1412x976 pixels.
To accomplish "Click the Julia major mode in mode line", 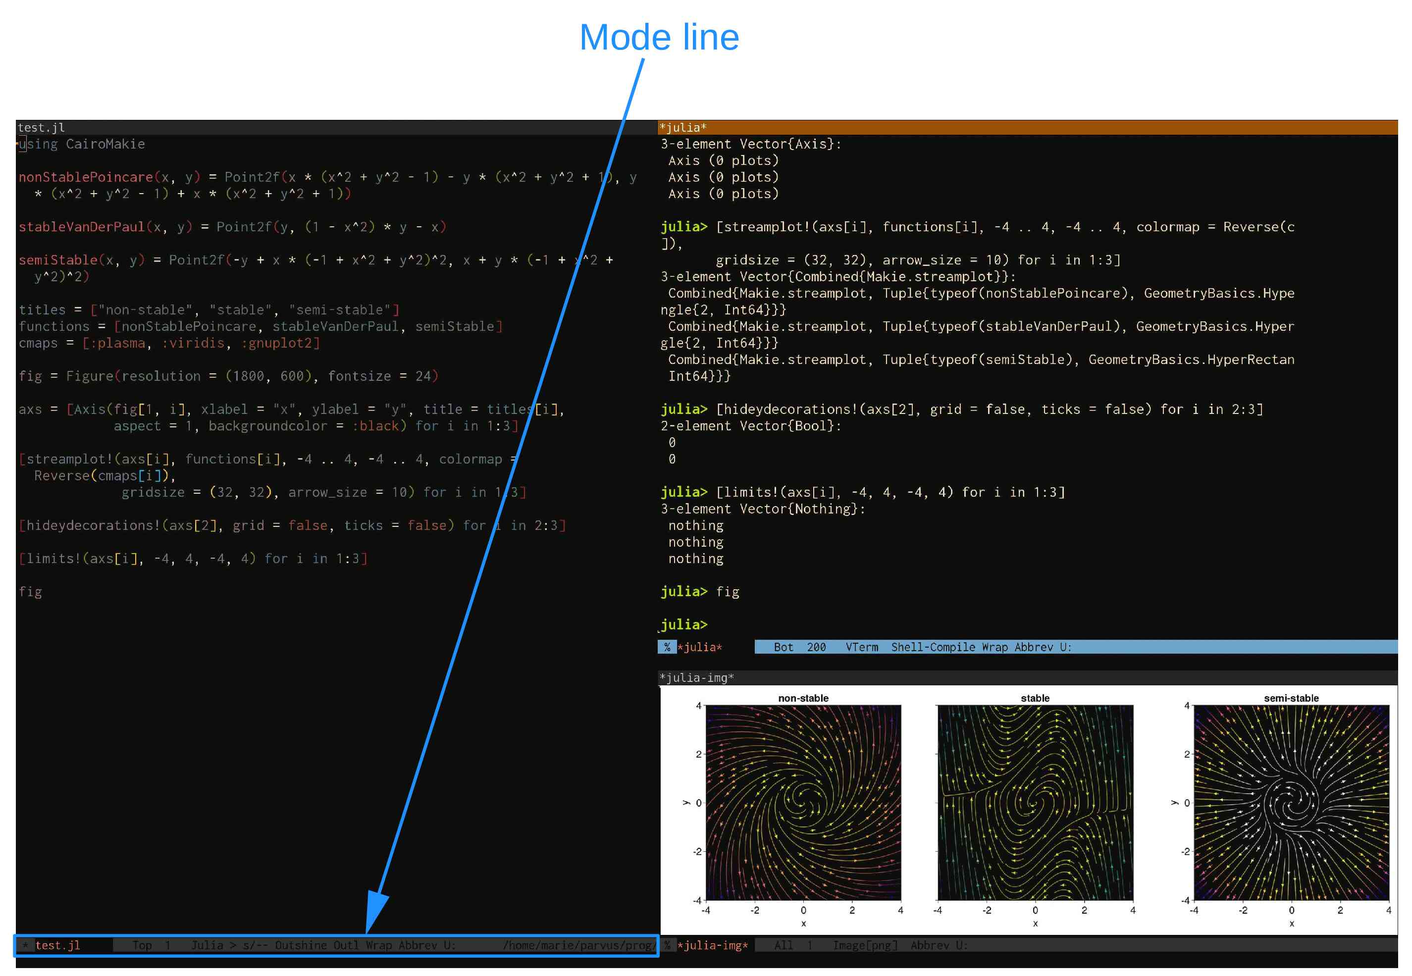I will [x=208, y=945].
